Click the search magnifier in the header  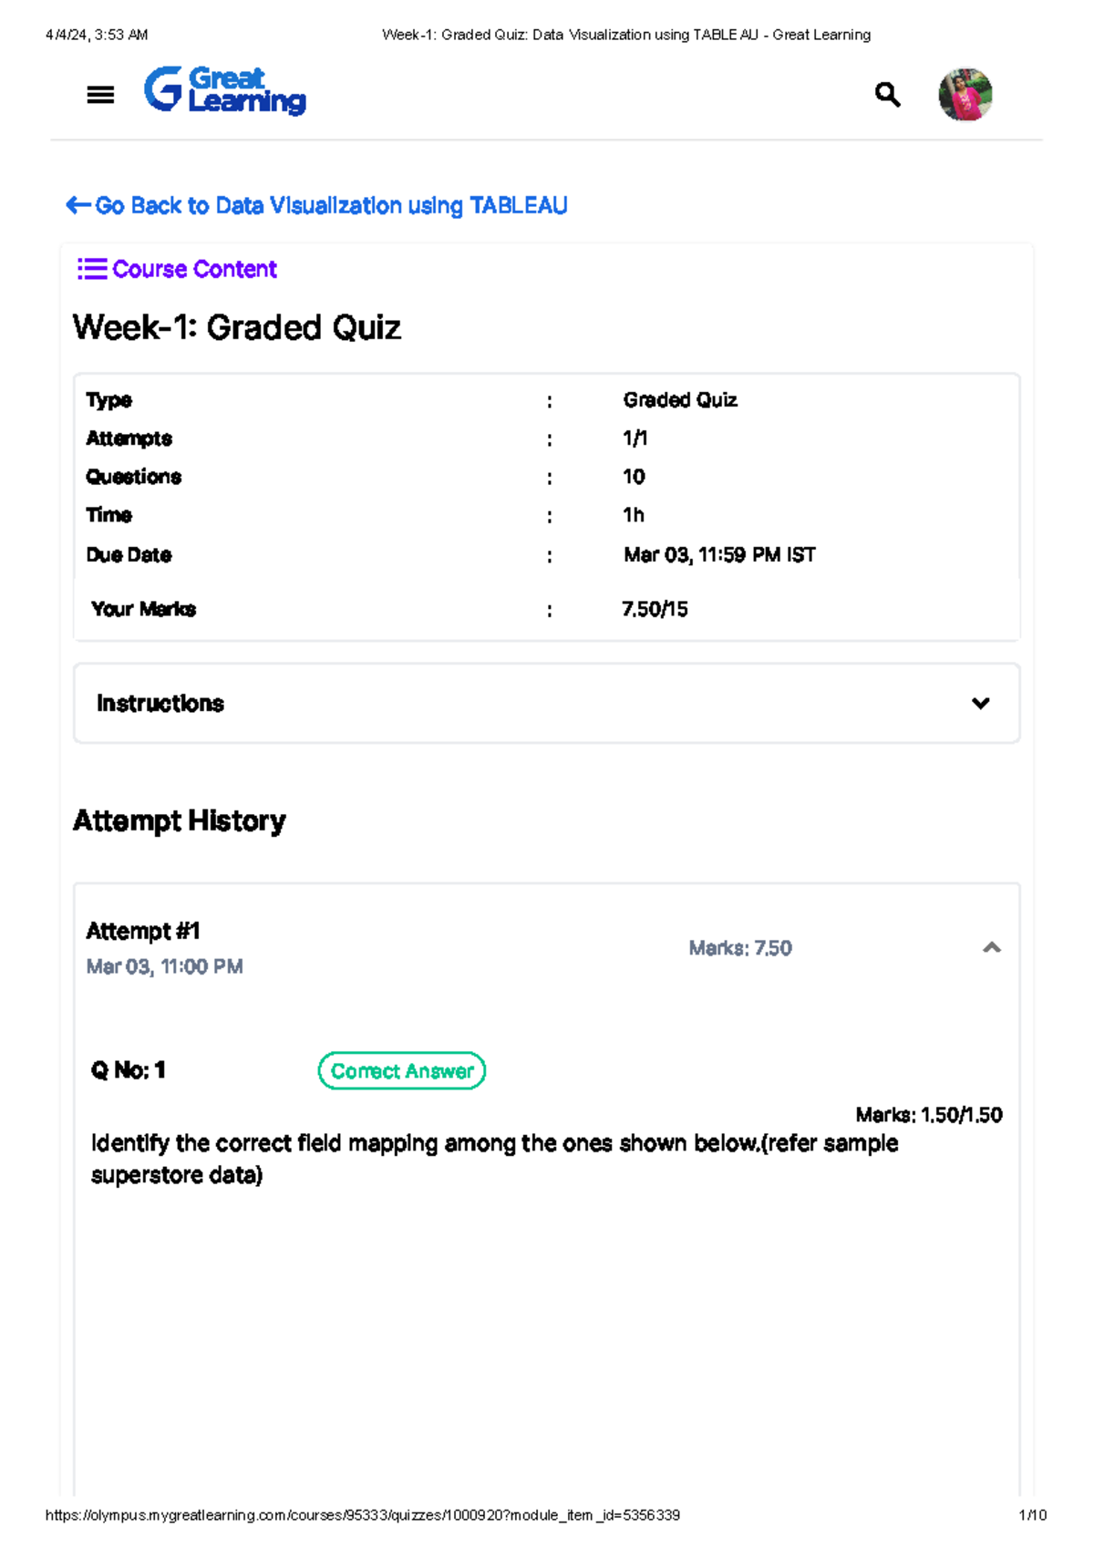(886, 94)
